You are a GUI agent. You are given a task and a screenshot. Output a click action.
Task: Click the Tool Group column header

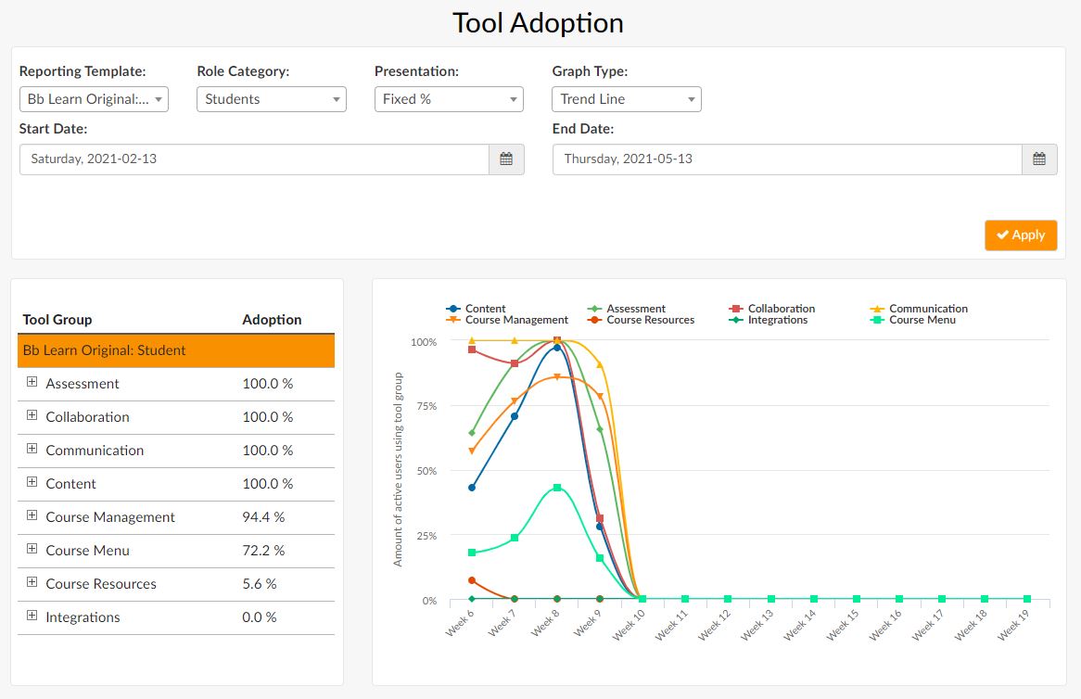coord(57,320)
